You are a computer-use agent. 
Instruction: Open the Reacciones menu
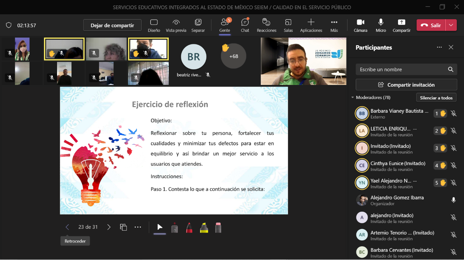pos(266,25)
